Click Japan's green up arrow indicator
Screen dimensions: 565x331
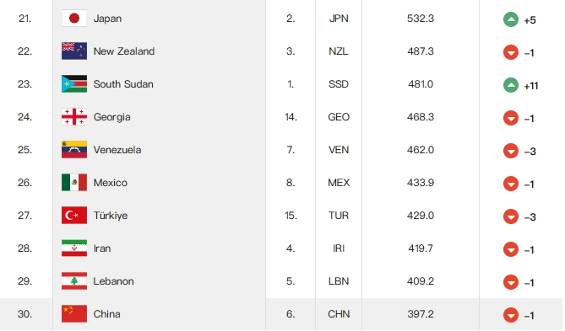[x=511, y=19]
